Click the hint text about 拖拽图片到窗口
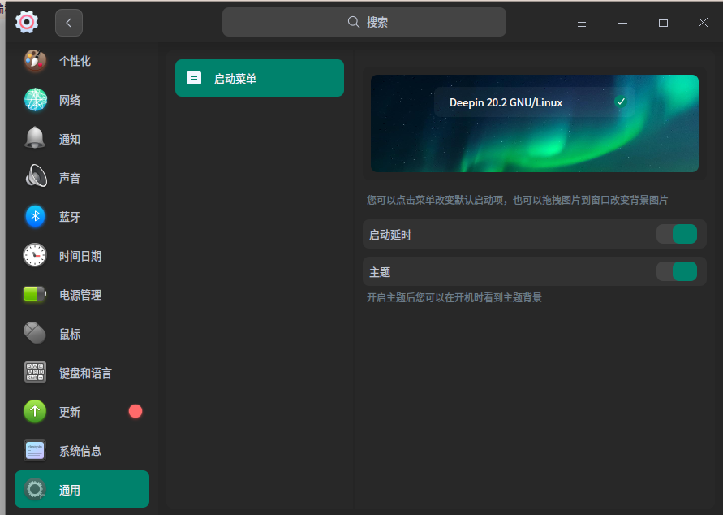 point(518,200)
